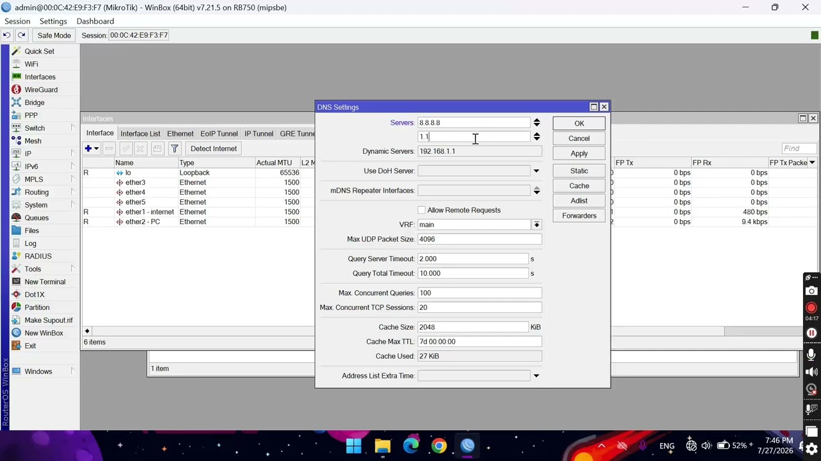Expand the mDNS Repeater Interfaces field
This screenshot has height=461, width=821.
coord(536,191)
